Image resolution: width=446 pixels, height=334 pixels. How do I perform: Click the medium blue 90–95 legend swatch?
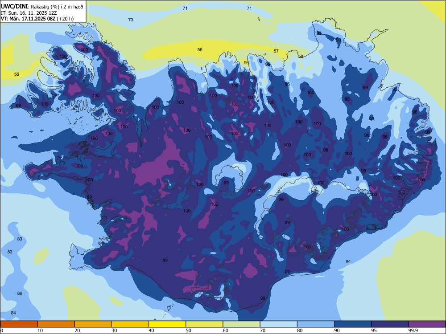353,324
